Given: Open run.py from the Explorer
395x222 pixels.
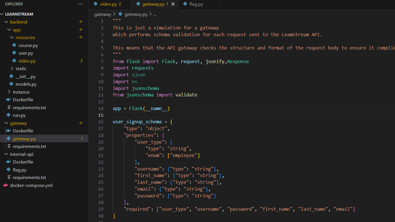Looking at the screenshot, I should coord(19,115).
